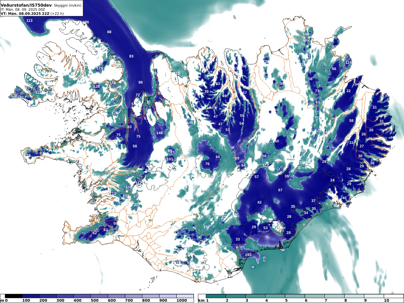Select initial time 'IT: Mán. 08. 09. 2025 00Z'
Viewport: 404px width, 303px height.
point(22,9)
